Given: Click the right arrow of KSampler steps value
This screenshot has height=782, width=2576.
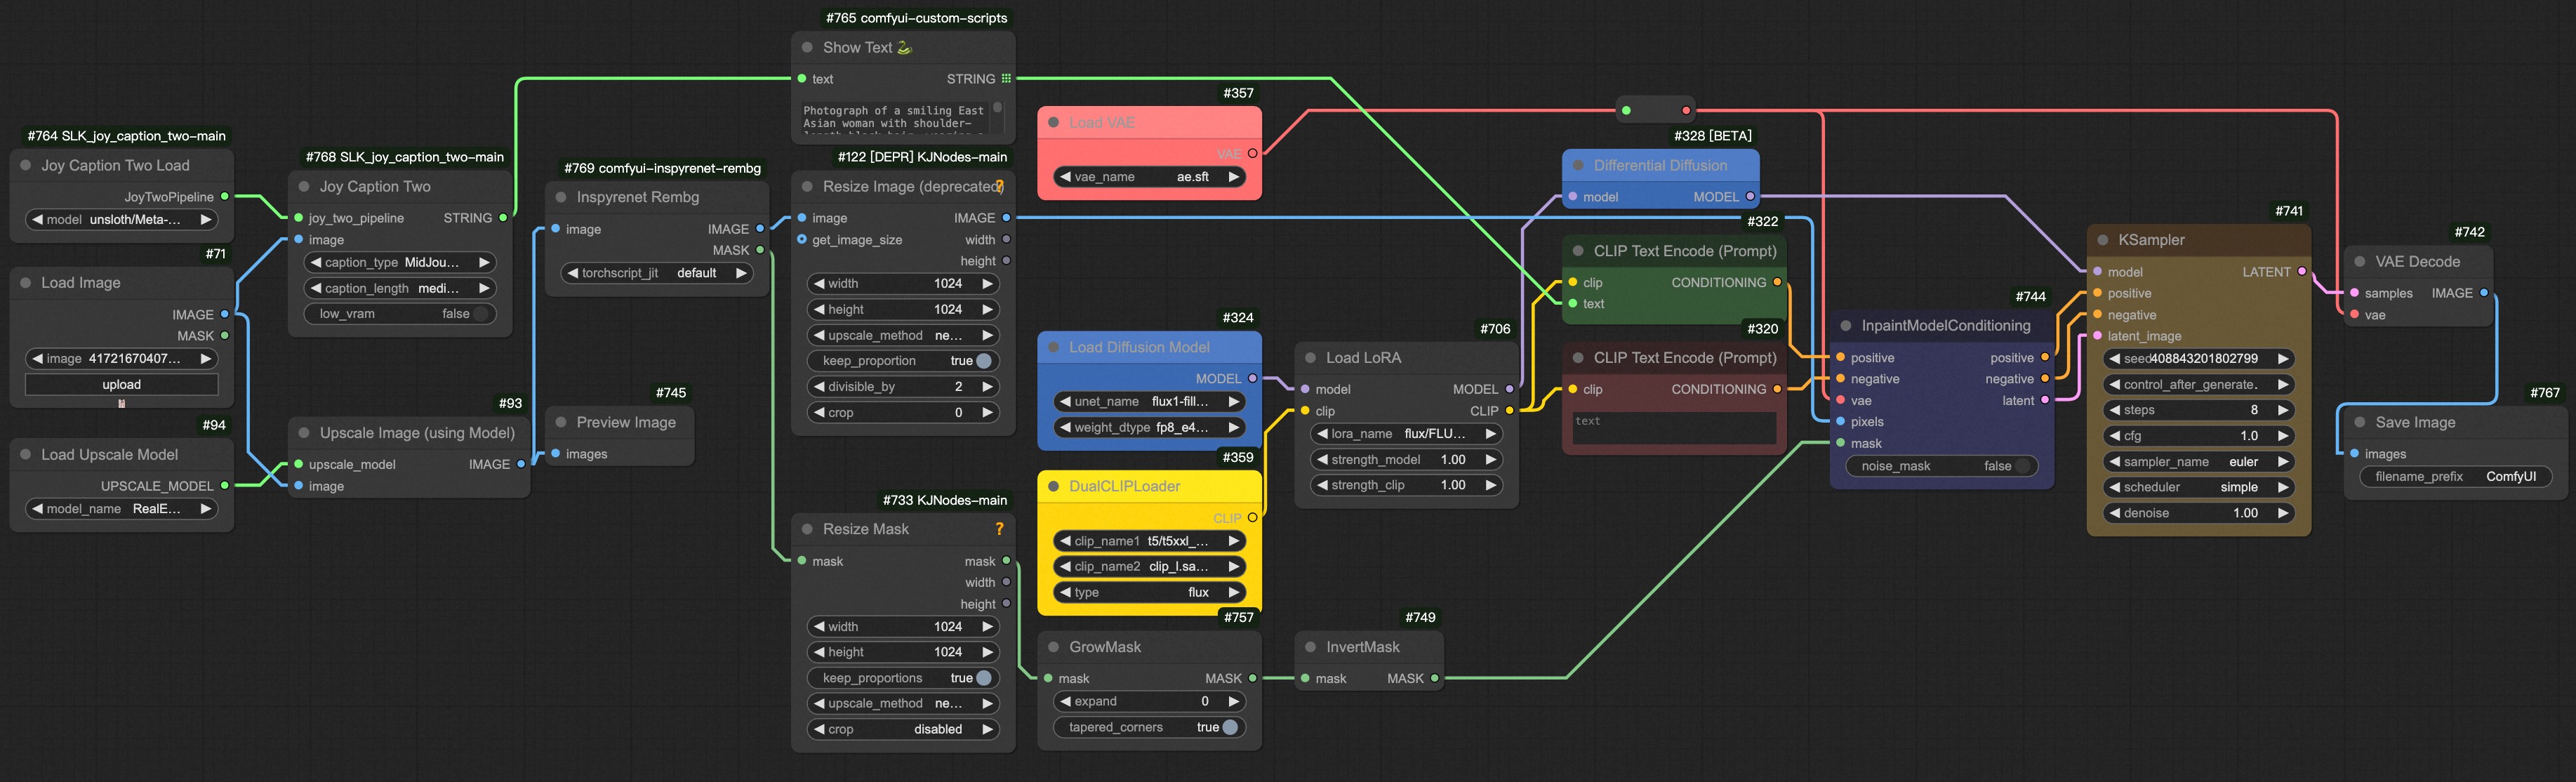Looking at the screenshot, I should [x=2283, y=410].
